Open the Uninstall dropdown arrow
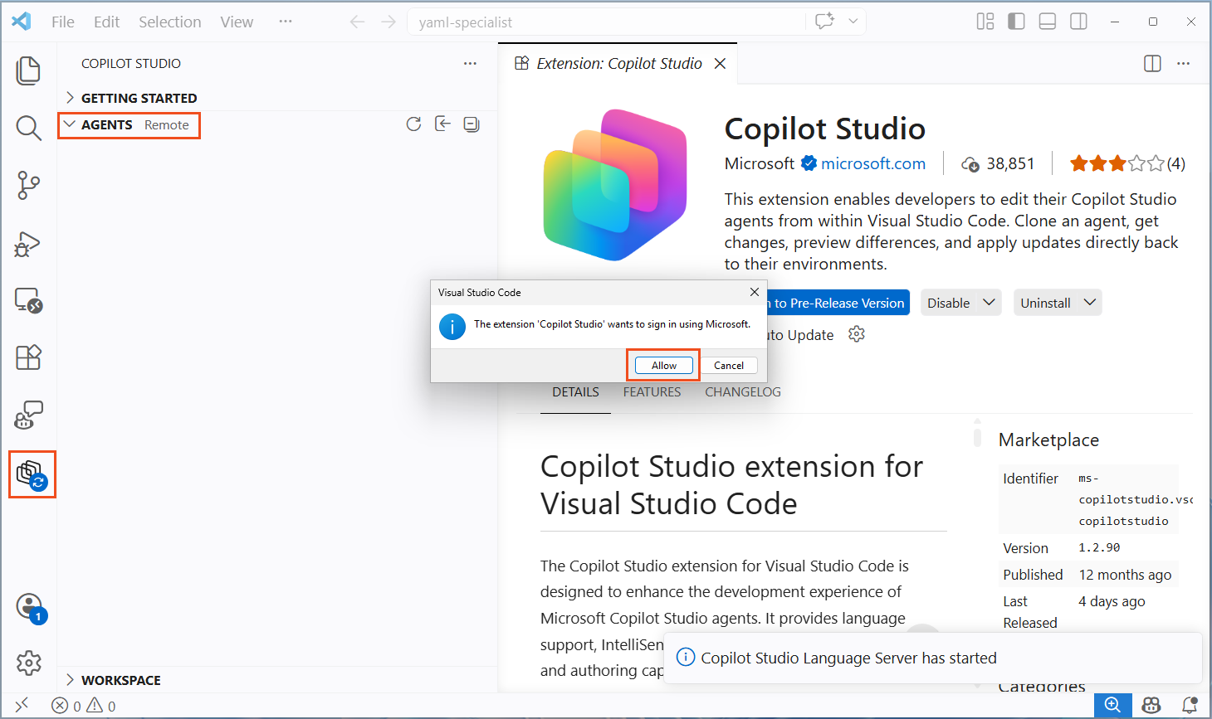Viewport: 1212px width, 719px height. [x=1090, y=303]
